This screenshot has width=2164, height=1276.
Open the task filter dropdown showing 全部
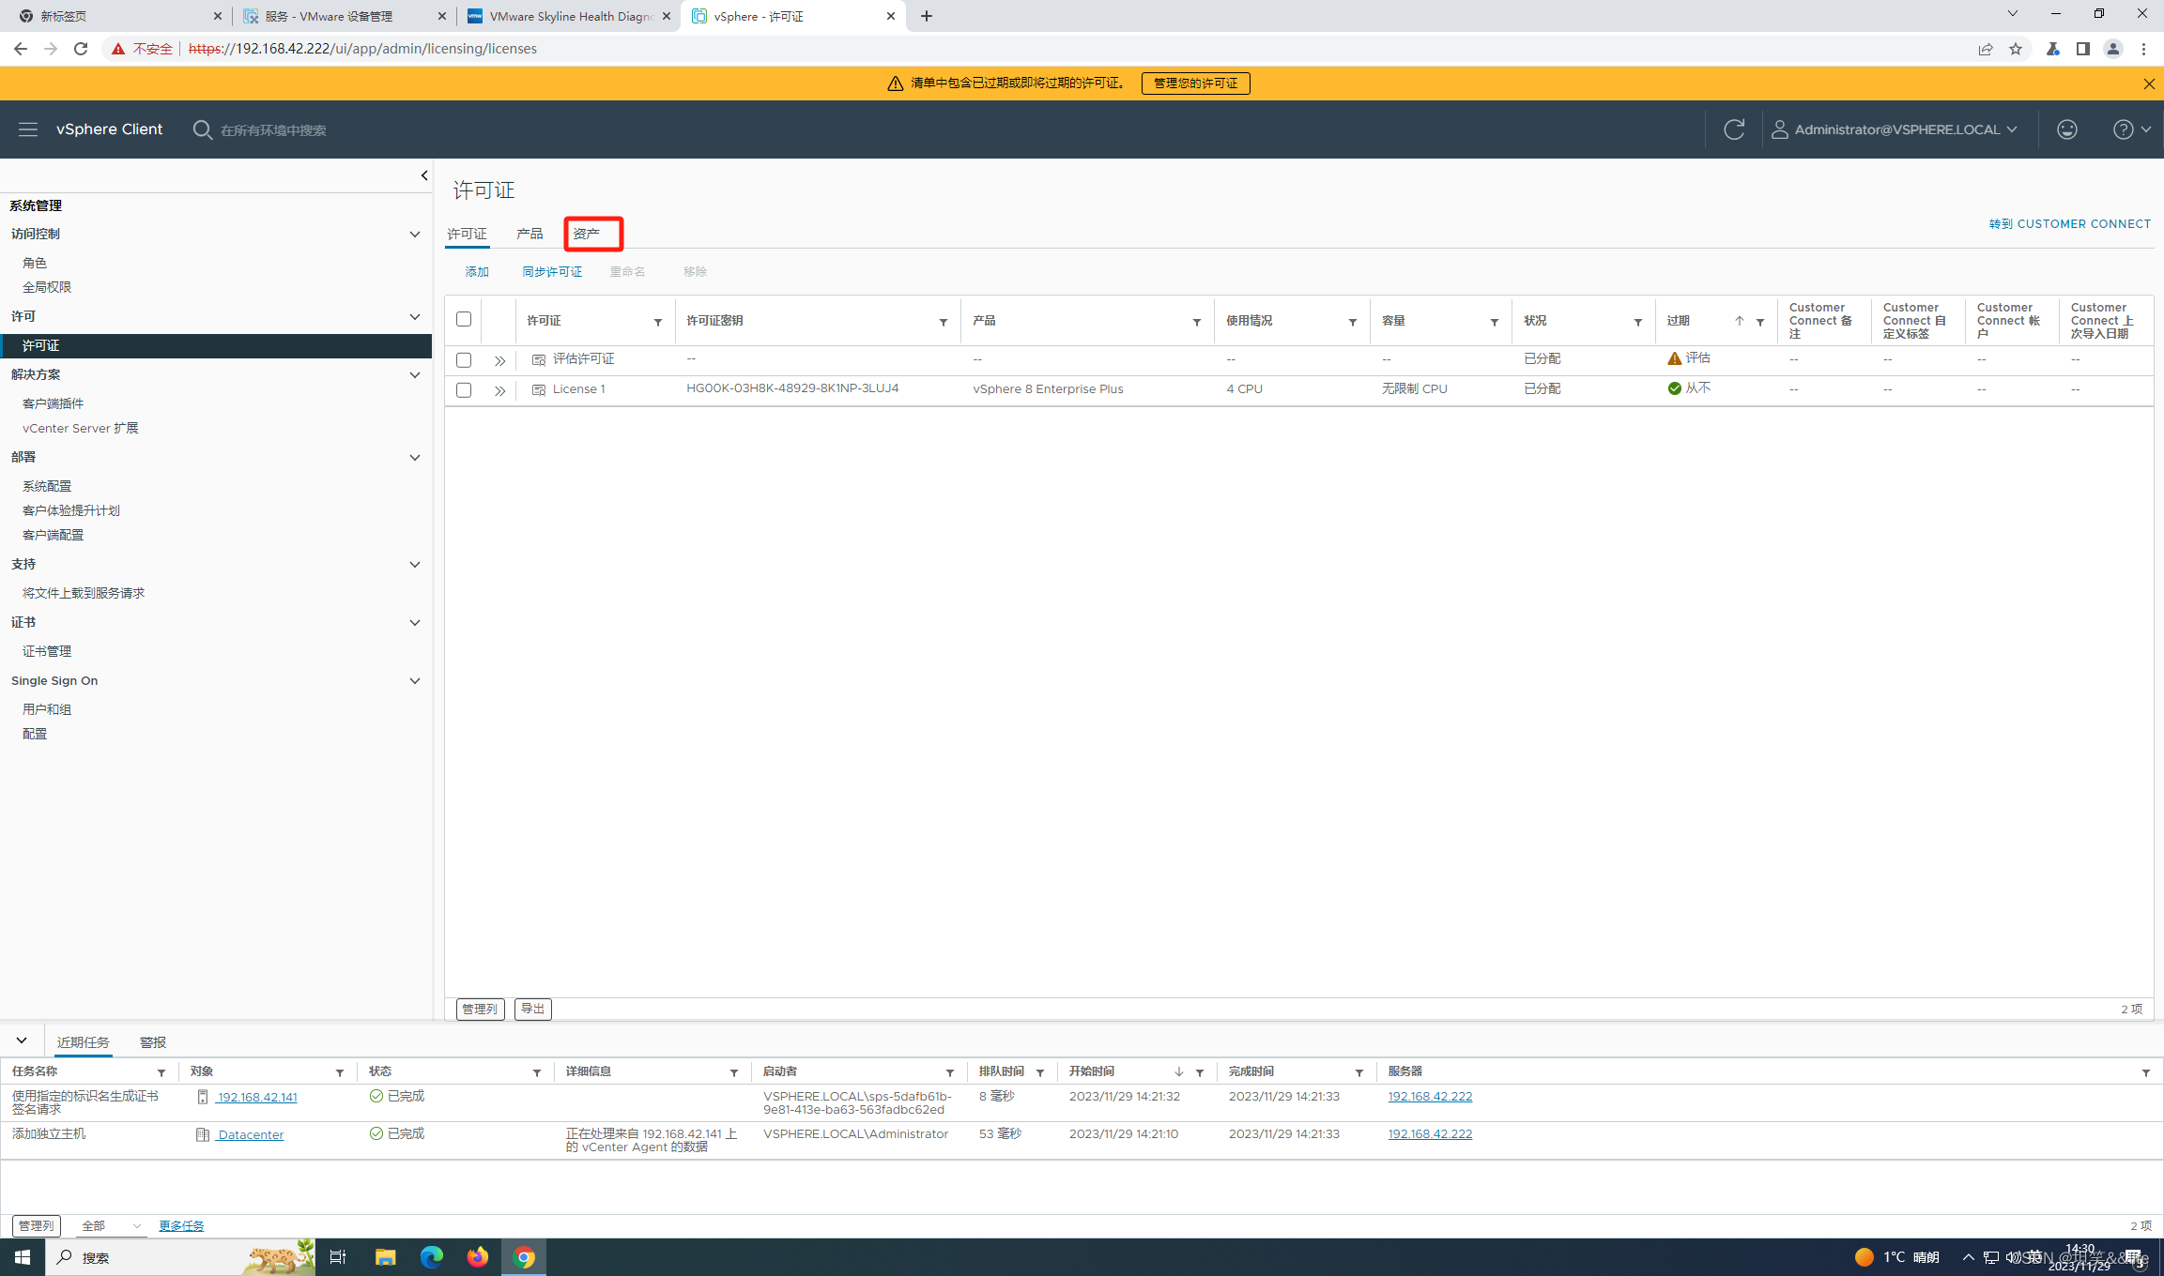pos(111,1226)
